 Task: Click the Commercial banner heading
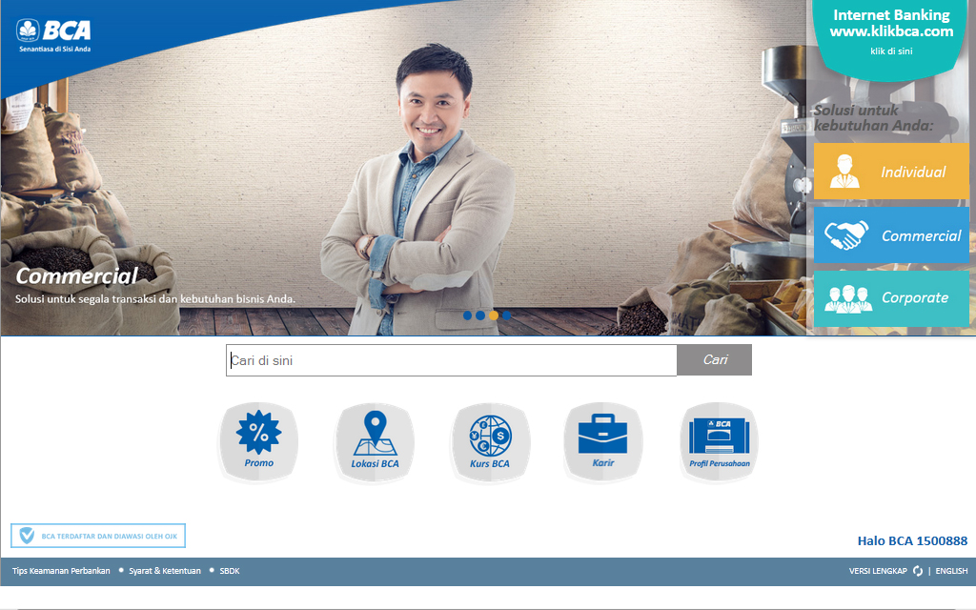pyautogui.click(x=76, y=275)
